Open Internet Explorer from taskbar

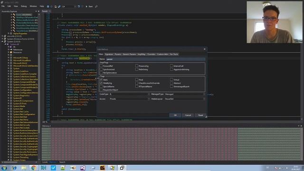(14, 168)
